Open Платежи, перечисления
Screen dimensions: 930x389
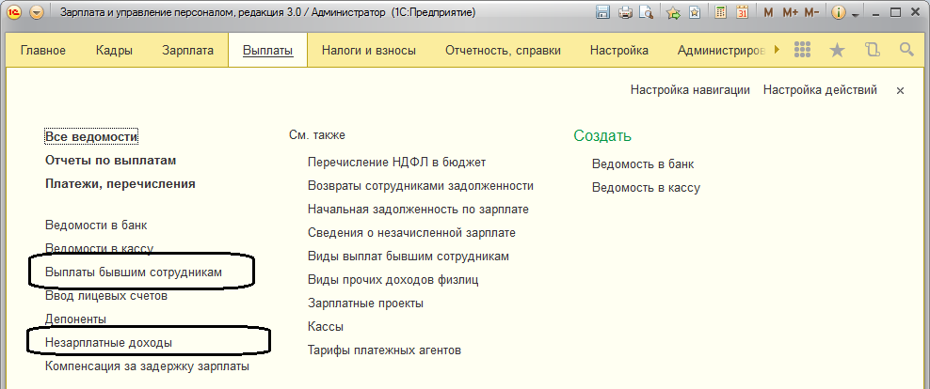(120, 184)
